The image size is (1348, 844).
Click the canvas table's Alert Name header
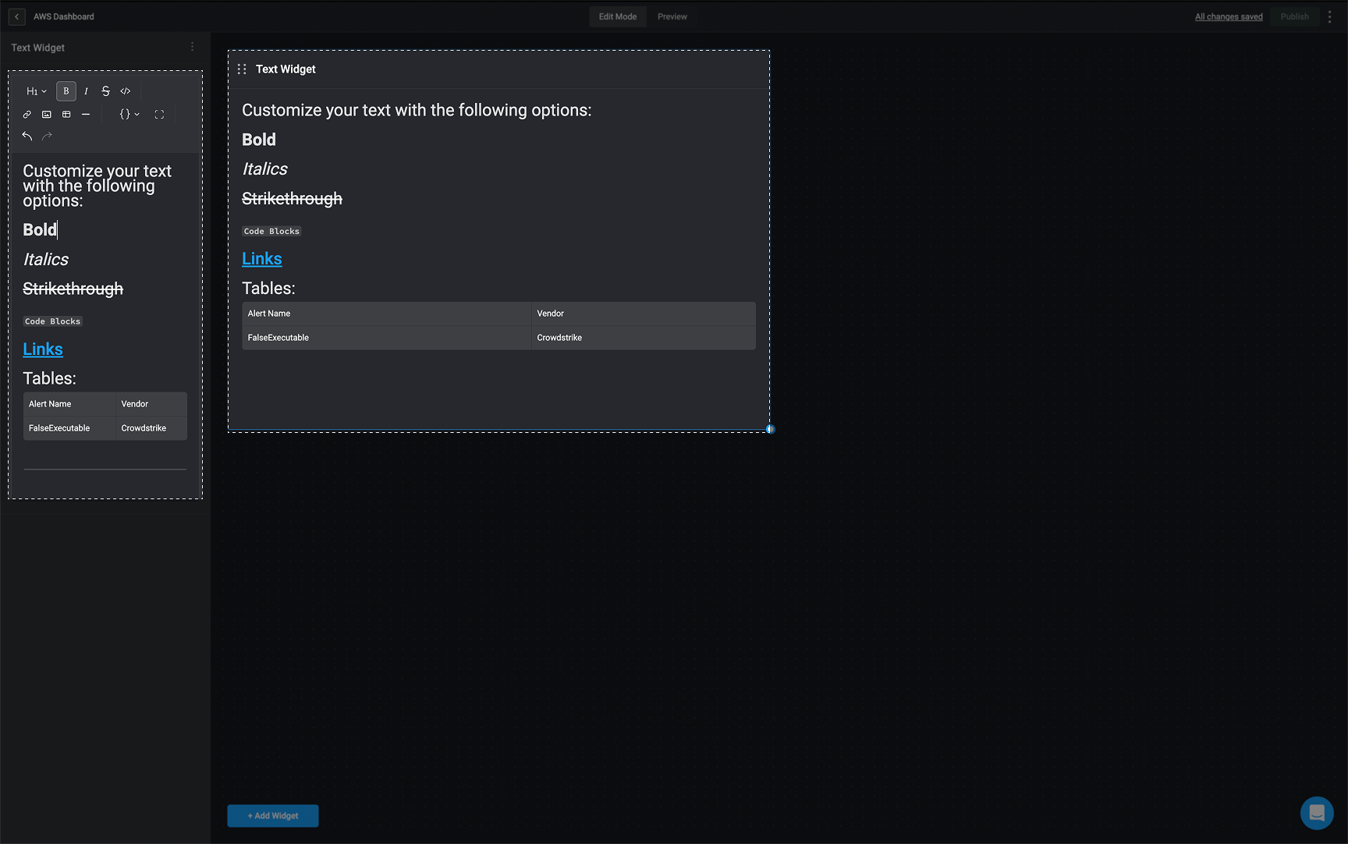(387, 314)
